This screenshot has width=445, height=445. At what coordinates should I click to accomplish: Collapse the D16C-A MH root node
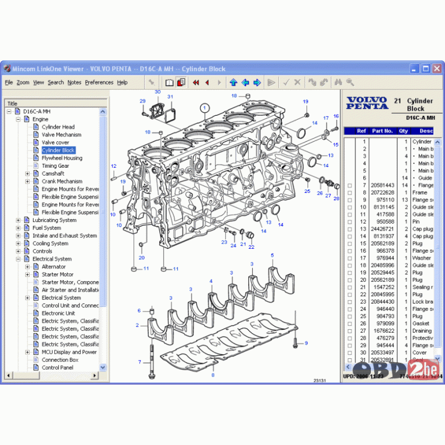9,111
